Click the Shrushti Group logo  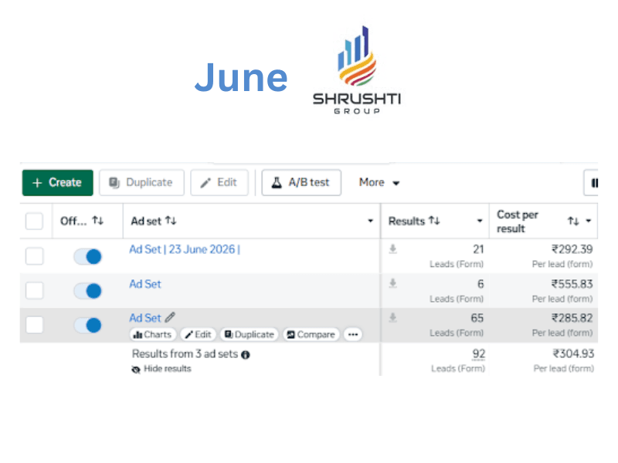pyautogui.click(x=357, y=70)
